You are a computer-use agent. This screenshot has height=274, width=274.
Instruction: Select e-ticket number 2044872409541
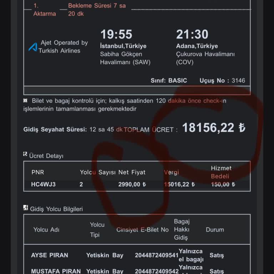(x=157, y=255)
